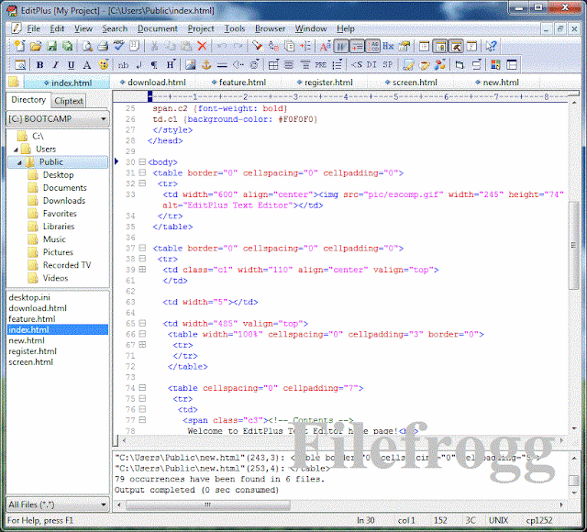Click the PRE preformatted tag icon
587x532 pixels.
(x=320, y=65)
